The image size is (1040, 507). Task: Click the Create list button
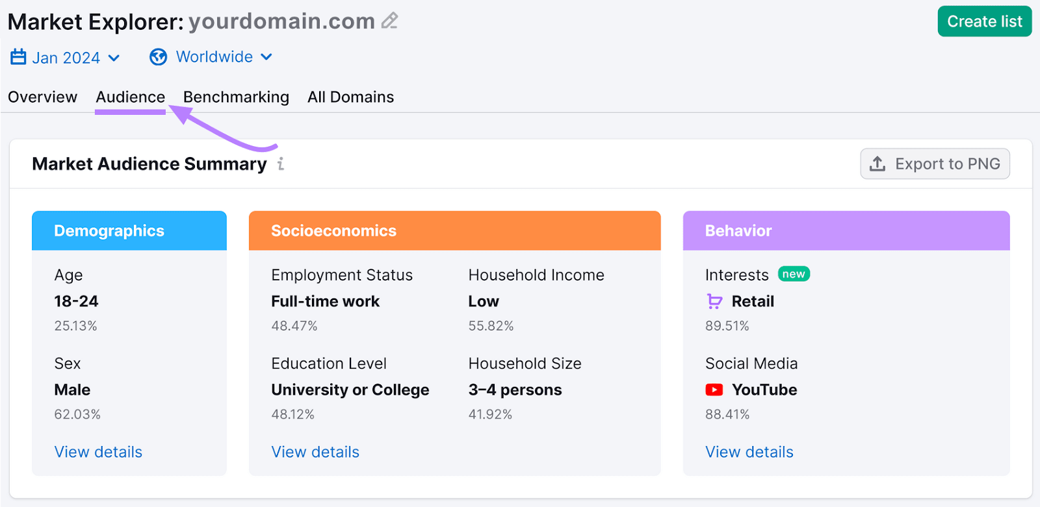[x=985, y=21]
